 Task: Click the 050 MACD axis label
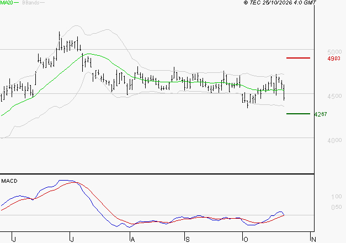pos(336,207)
